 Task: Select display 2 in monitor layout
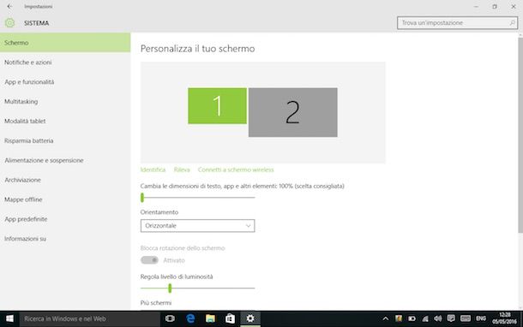point(293,112)
